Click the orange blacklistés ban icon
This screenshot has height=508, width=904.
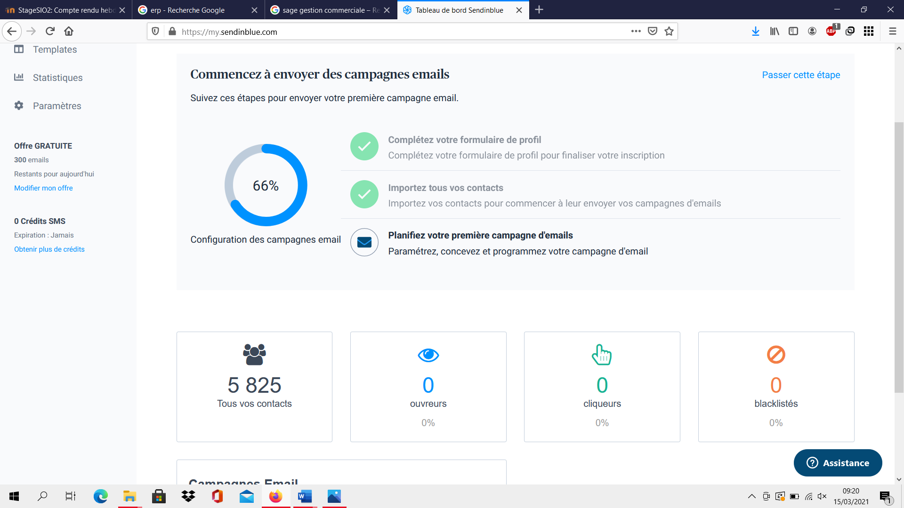pyautogui.click(x=776, y=355)
